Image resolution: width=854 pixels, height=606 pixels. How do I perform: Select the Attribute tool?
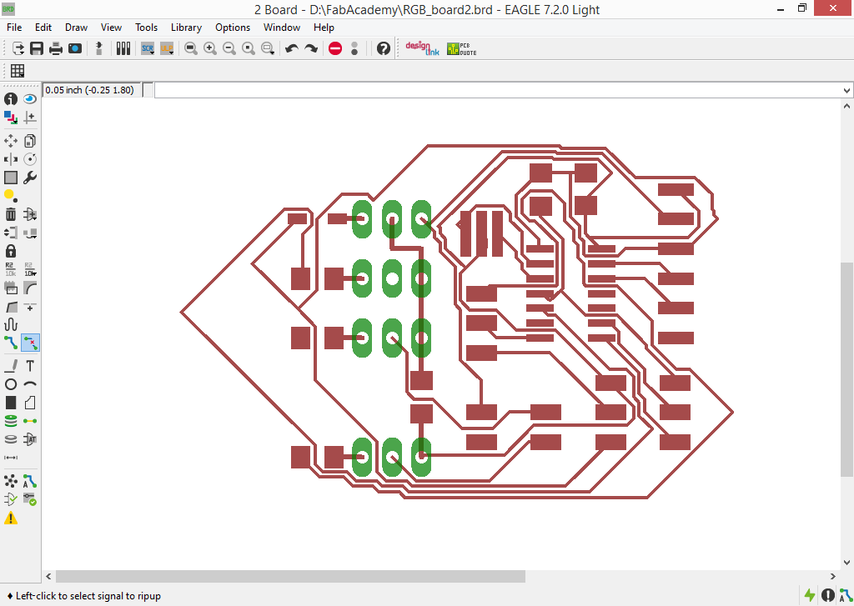pos(30,438)
